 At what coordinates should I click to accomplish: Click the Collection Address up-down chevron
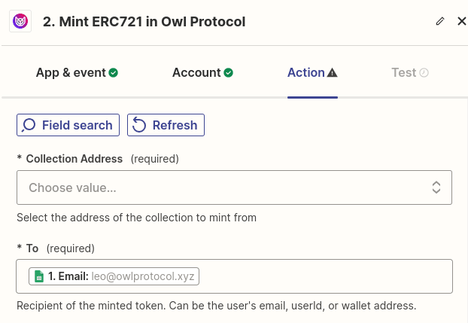(x=436, y=187)
